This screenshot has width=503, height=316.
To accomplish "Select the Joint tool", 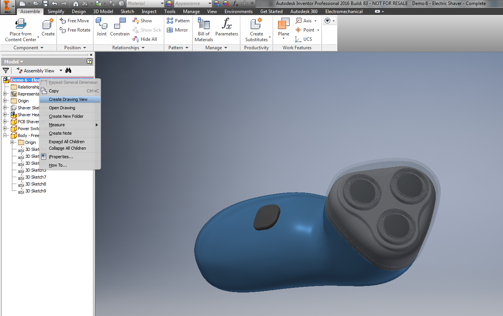I will pos(102,26).
